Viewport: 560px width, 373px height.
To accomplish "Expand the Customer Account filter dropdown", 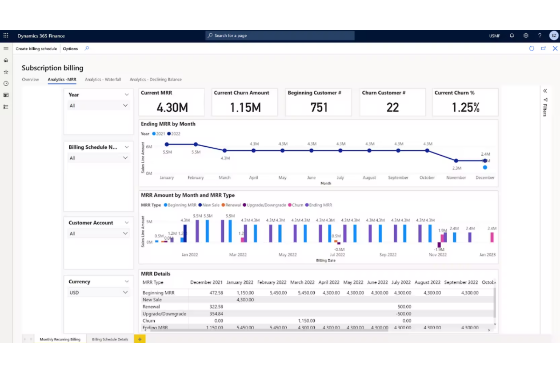I will pyautogui.click(x=98, y=233).
